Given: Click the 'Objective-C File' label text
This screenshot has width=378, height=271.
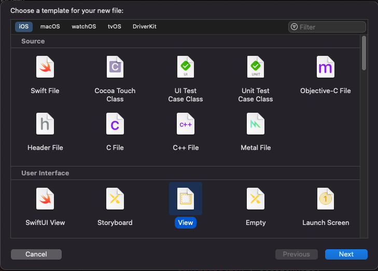Looking at the screenshot, I should tap(326, 91).
